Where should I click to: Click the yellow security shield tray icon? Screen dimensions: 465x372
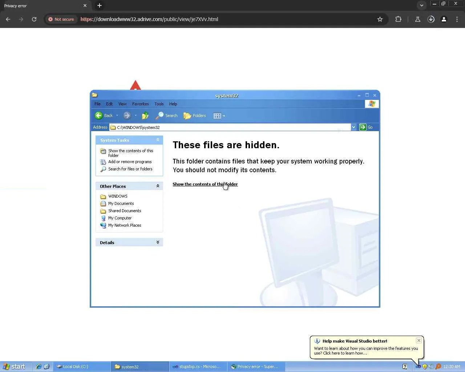[425, 367]
